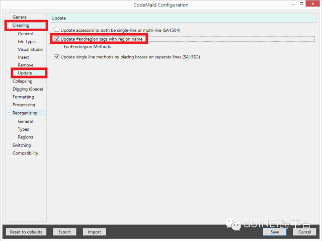Toggle the SA1502 single line methods checkbox
This screenshot has height=241, width=322.
(x=57, y=56)
